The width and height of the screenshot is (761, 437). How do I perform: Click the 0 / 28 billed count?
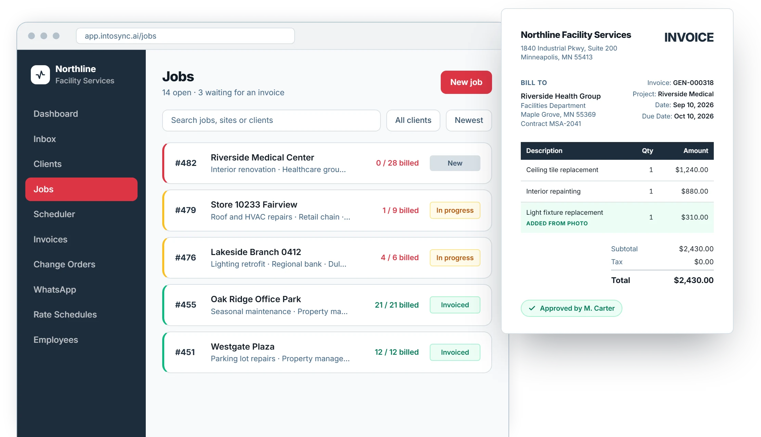pos(397,163)
